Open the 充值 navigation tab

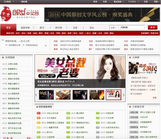pos(75,27)
